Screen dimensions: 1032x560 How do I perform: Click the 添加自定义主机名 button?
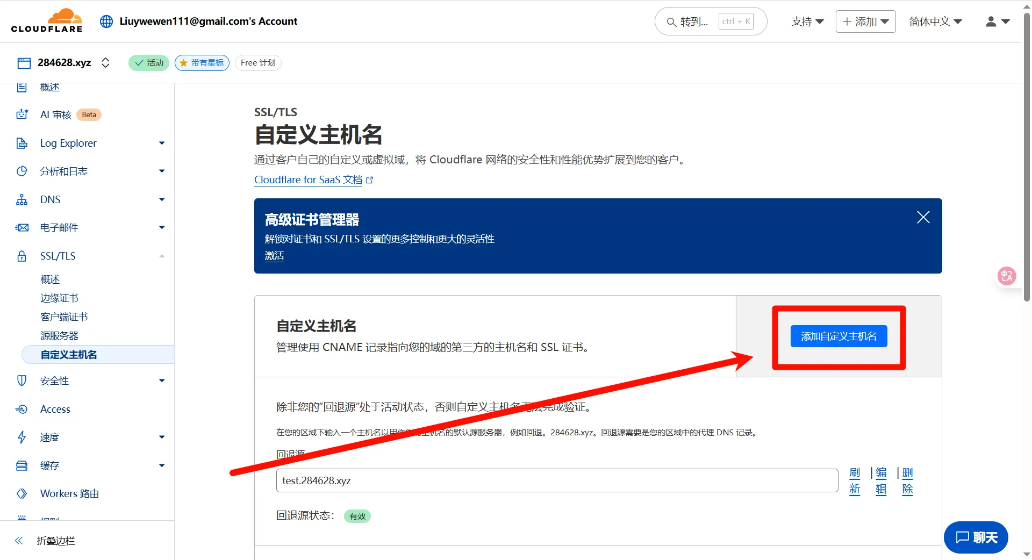pos(838,336)
